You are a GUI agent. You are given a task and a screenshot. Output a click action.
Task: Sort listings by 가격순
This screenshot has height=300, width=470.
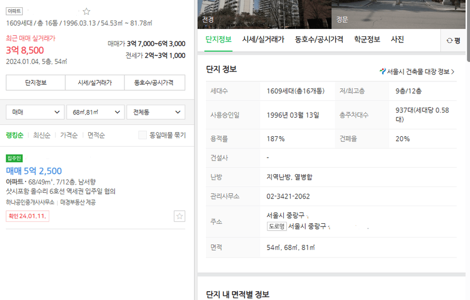tap(69, 135)
